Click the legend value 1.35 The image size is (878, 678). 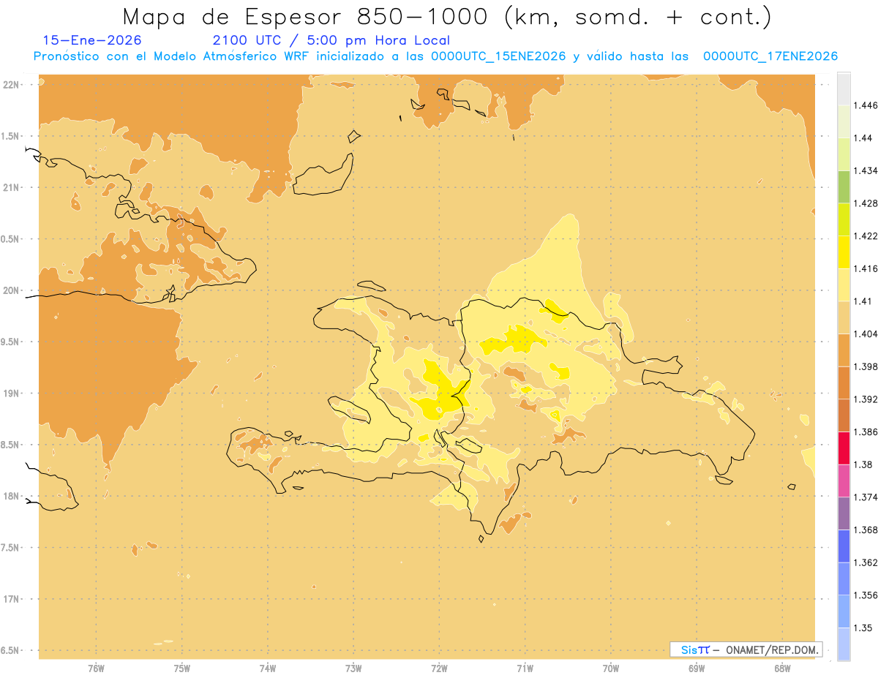(863, 628)
